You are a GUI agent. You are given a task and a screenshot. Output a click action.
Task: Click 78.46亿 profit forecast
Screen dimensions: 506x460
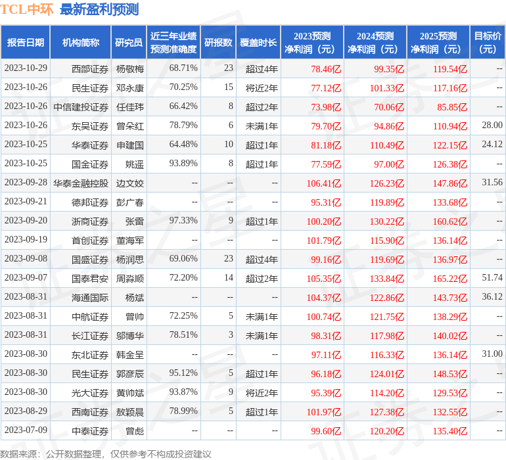[326, 69]
